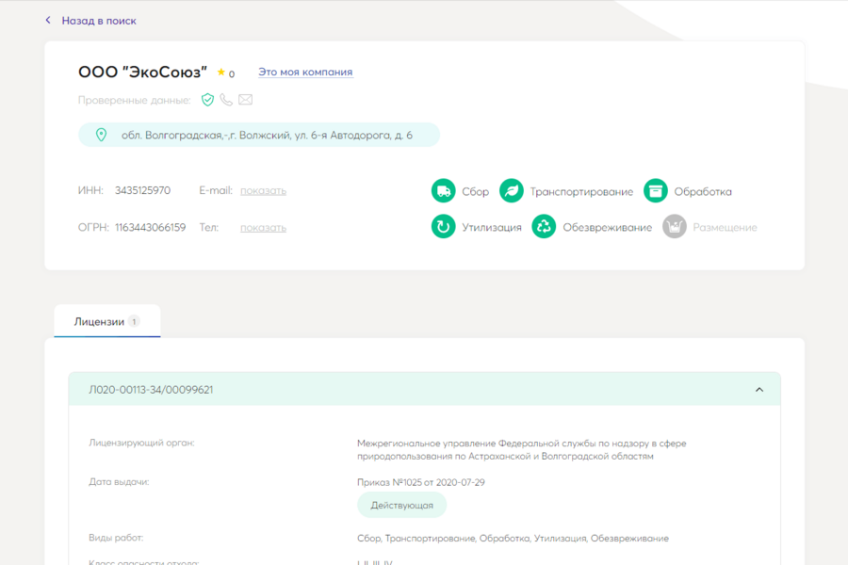The height and width of the screenshot is (565, 848).
Task: Click the 'Обработка' activity label
Action: [703, 191]
